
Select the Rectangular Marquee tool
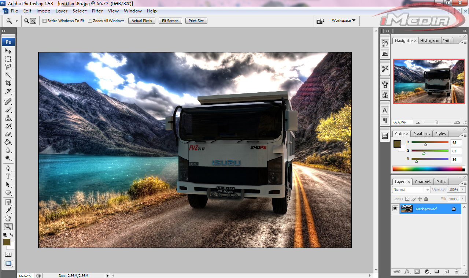coord(8,59)
